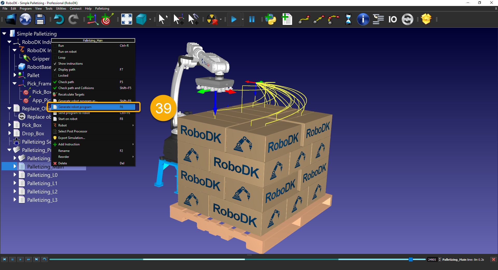498x270 pixels.
Task: Click the blue information icon
Action: coord(363,19)
